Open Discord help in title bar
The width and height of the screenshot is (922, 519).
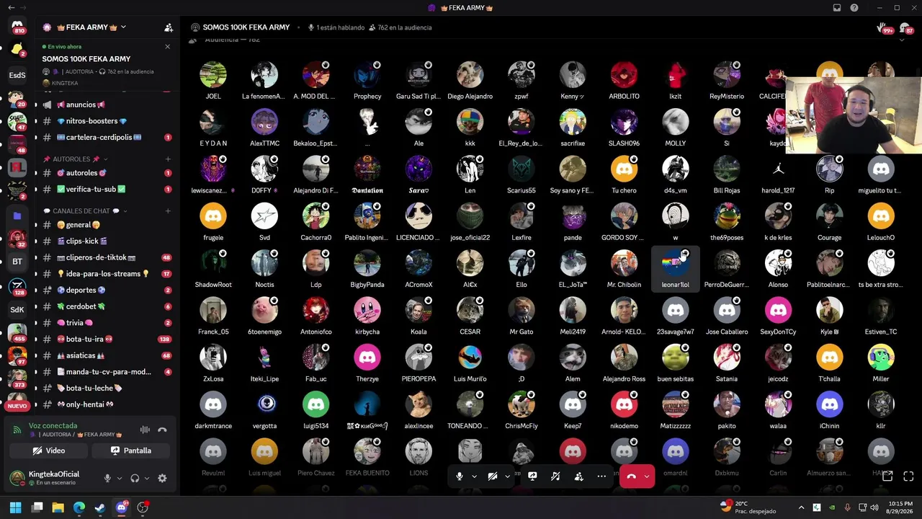click(854, 8)
